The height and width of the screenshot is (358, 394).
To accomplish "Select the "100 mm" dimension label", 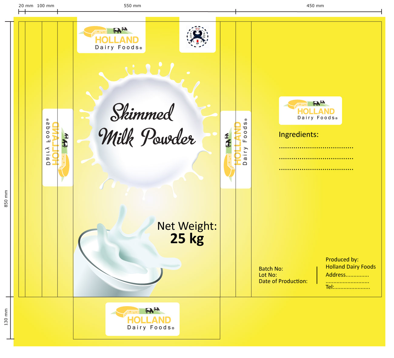I will [x=45, y=6].
